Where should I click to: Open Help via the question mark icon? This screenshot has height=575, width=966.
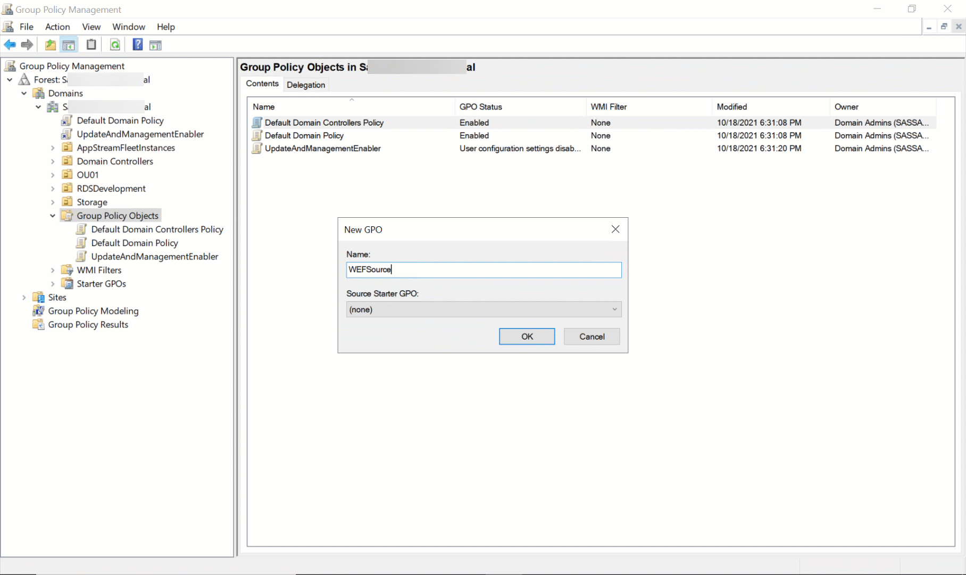[x=138, y=45]
